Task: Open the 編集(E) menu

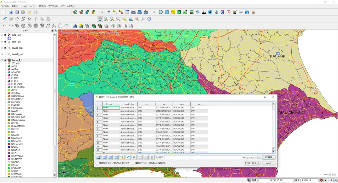Action: 15,7
